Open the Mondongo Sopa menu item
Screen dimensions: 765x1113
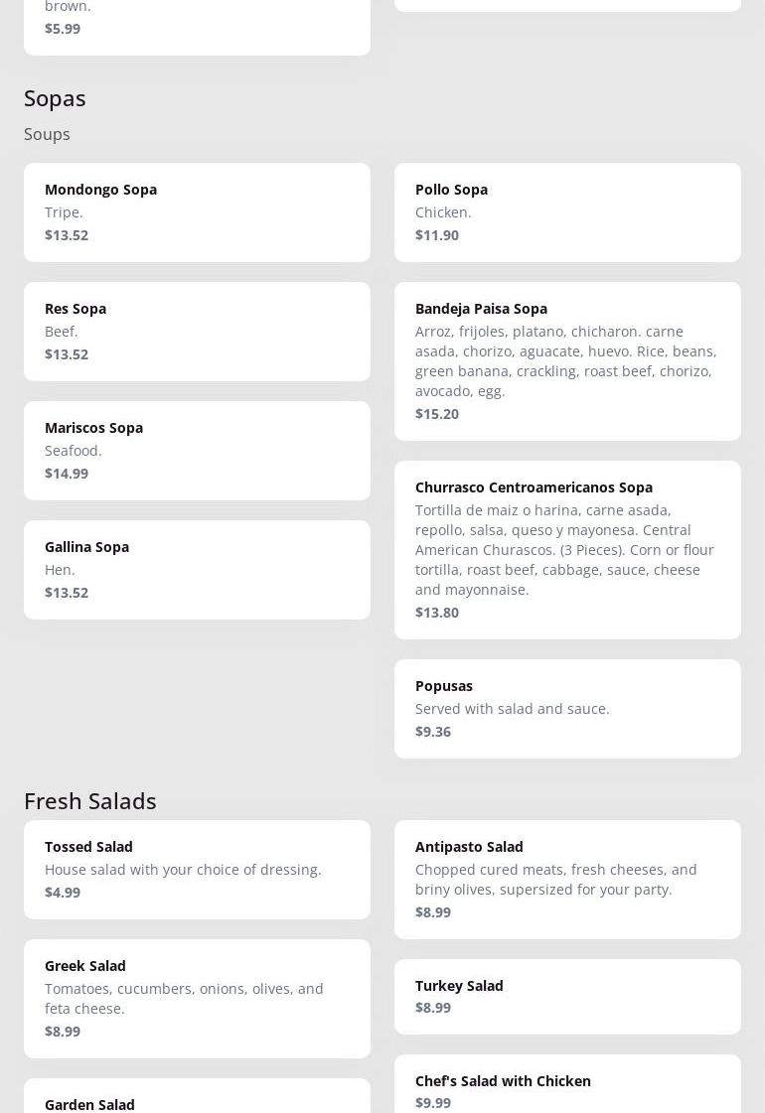pos(197,212)
